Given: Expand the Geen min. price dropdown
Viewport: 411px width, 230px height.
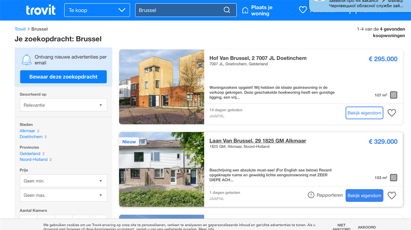Looking at the screenshot, I should 63,181.
